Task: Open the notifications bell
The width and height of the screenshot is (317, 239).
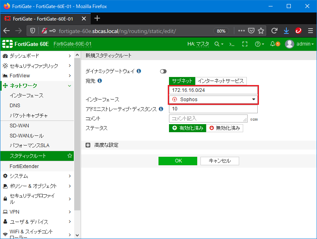Action: pyautogui.click(x=275, y=44)
